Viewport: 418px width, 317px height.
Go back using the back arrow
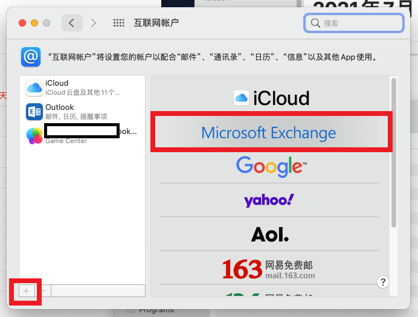(72, 23)
